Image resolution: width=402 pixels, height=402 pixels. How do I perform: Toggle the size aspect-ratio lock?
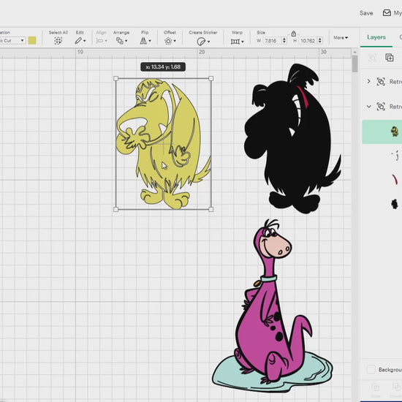pyautogui.click(x=294, y=34)
